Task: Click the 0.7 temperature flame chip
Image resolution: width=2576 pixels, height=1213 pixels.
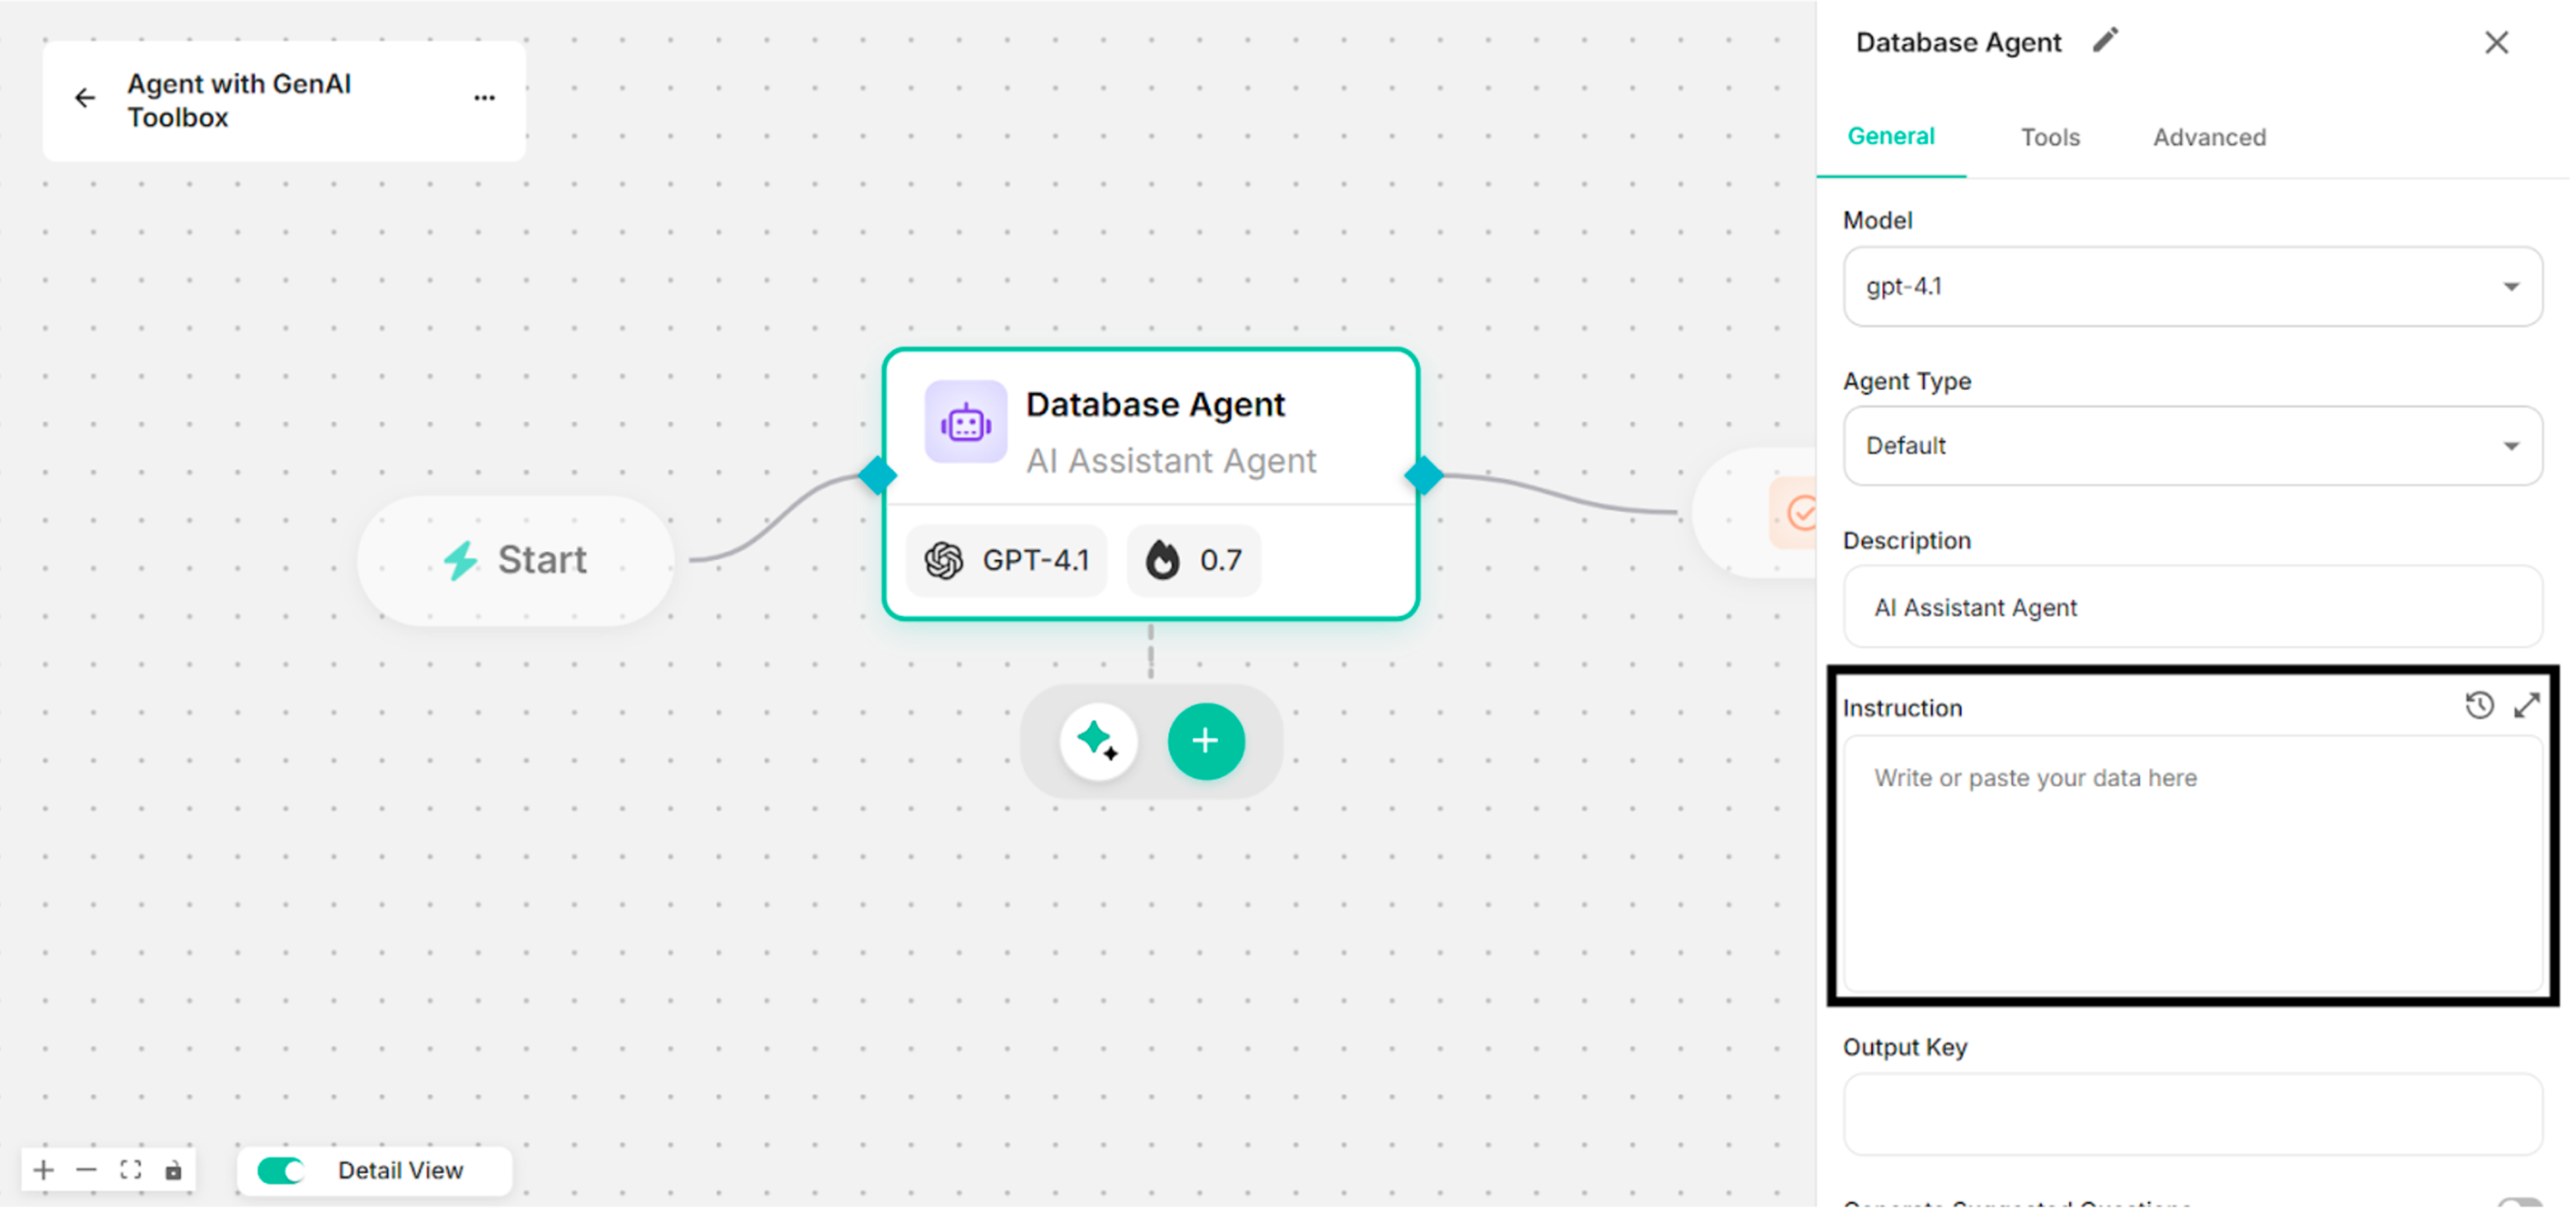Action: click(x=1194, y=560)
